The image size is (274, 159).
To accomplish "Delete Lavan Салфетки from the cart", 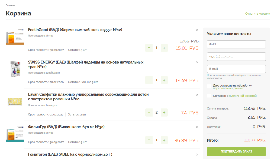I will [x=197, y=95].
